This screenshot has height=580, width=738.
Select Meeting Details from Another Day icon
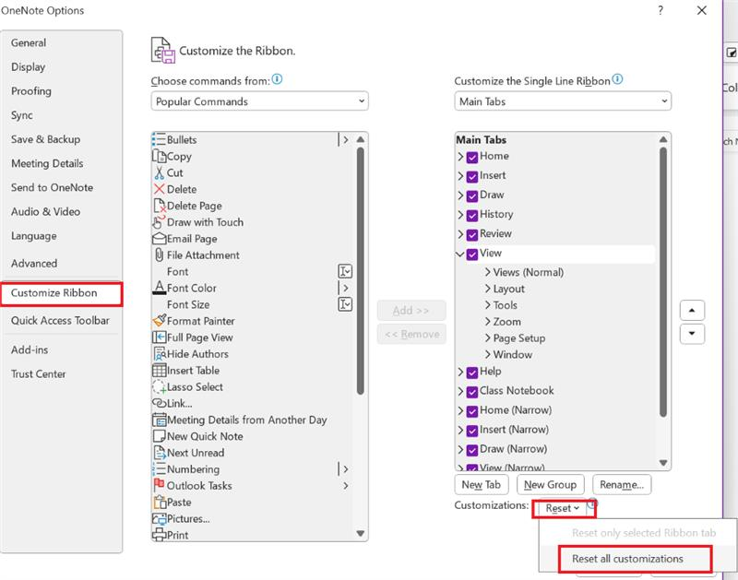click(x=159, y=420)
